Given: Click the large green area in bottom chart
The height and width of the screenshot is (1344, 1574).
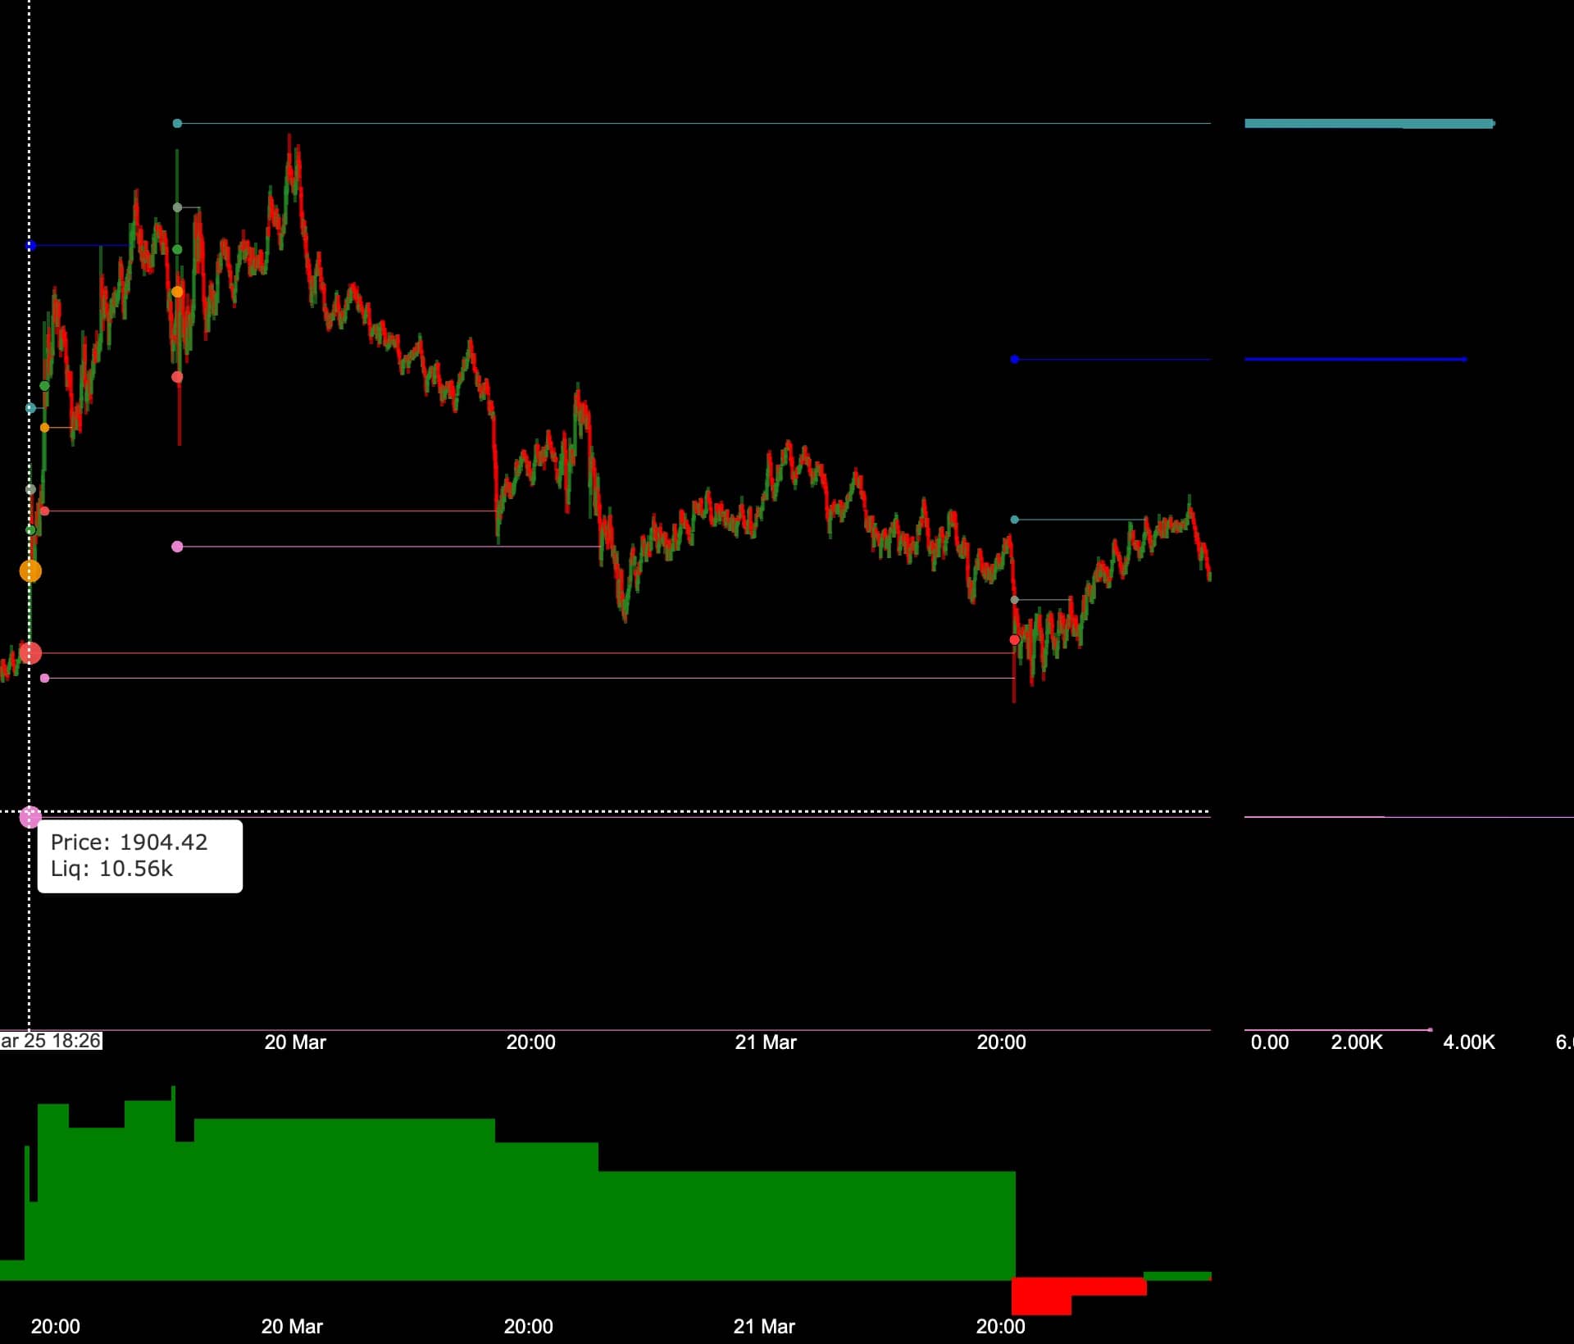Looking at the screenshot, I should pyautogui.click(x=525, y=1213).
